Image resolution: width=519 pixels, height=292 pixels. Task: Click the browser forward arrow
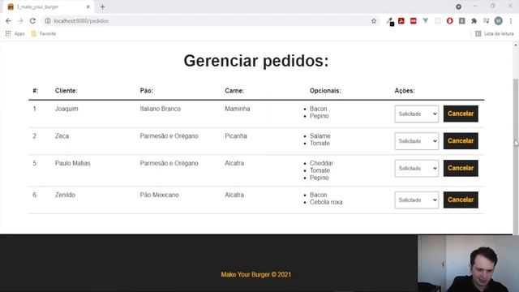[20, 21]
